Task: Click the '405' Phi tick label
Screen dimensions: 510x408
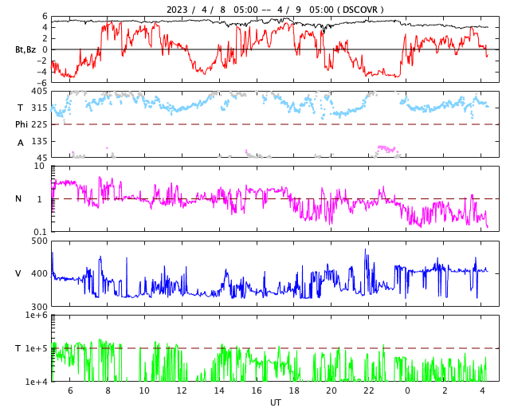Action: pos(39,92)
